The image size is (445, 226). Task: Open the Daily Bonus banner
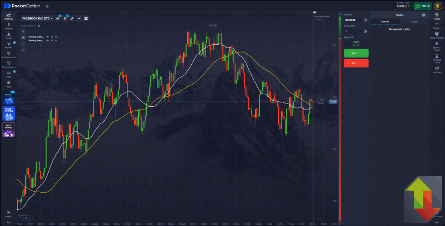point(9,129)
